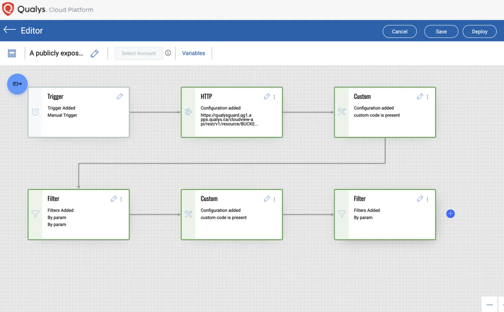Click the workflow panel icon beside the name
The width and height of the screenshot is (504, 312).
coord(12,53)
